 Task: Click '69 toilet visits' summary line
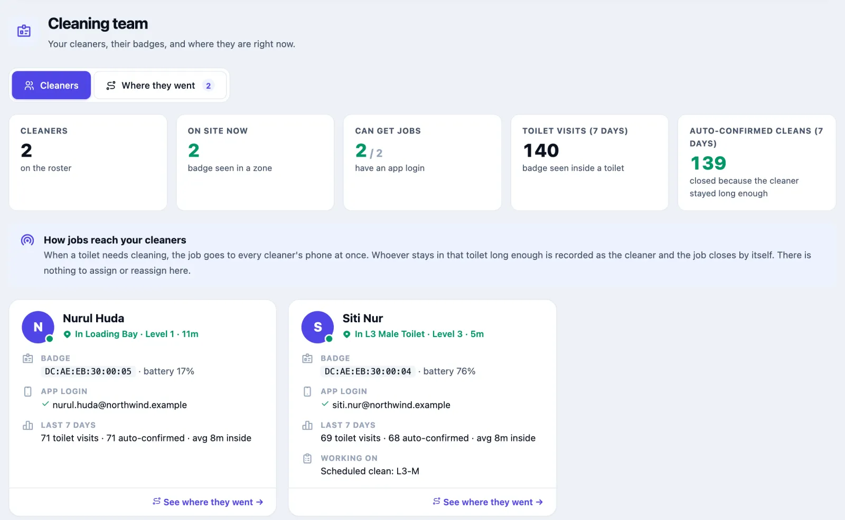[428, 438]
